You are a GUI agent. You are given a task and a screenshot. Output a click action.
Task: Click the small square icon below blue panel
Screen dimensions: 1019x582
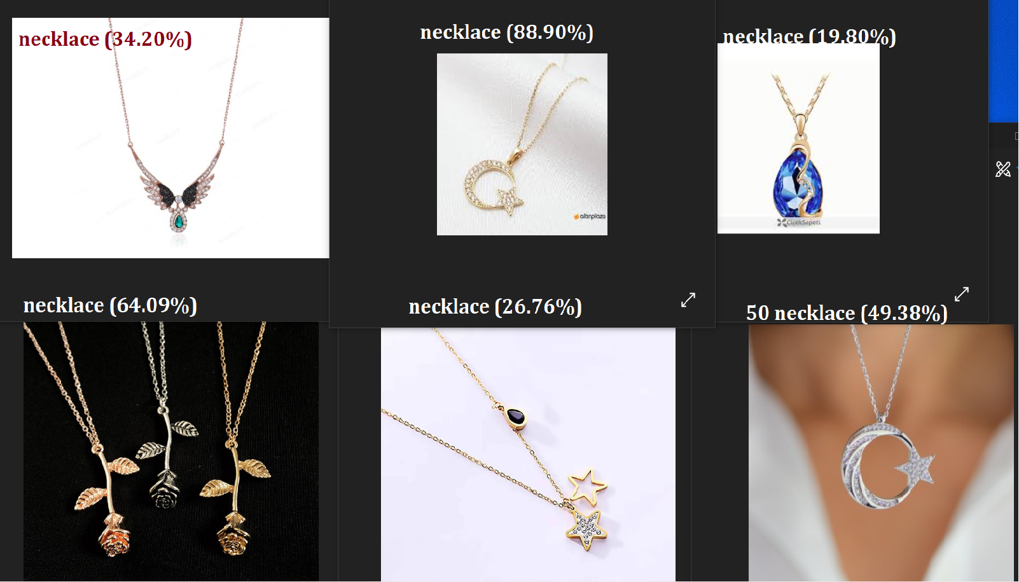(1016, 136)
